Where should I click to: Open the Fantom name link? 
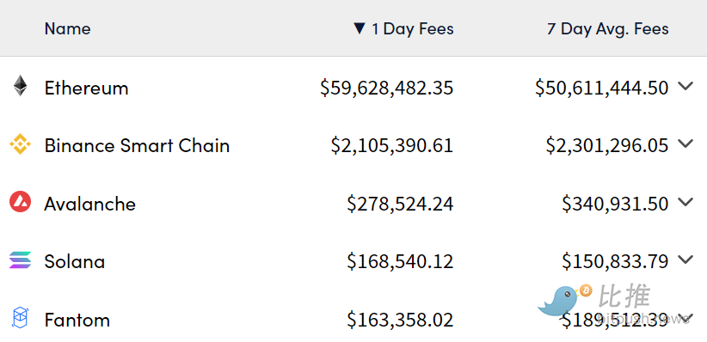coord(77,320)
